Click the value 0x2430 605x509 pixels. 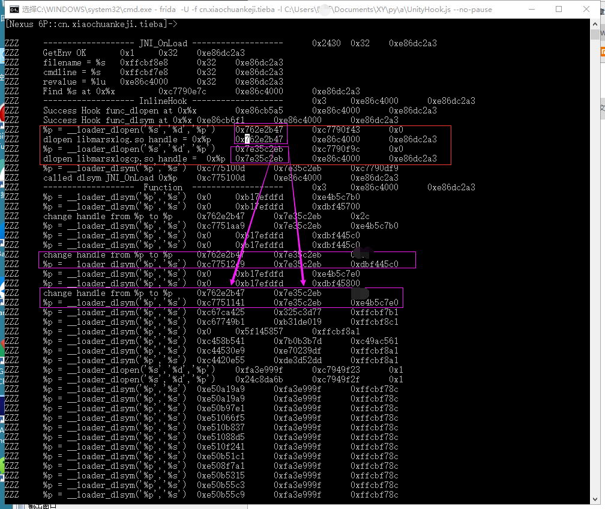click(x=327, y=43)
